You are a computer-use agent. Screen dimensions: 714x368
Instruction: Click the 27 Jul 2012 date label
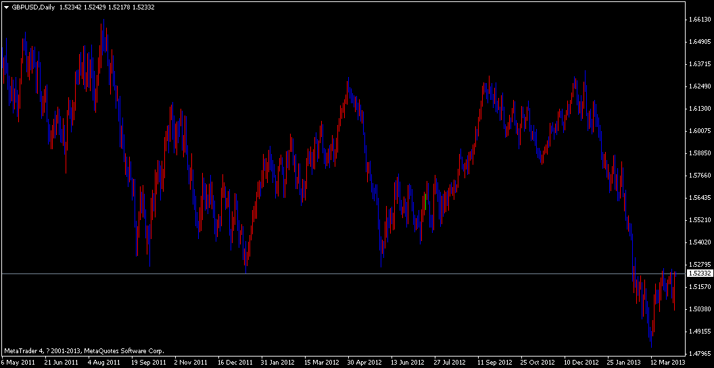(x=451, y=362)
